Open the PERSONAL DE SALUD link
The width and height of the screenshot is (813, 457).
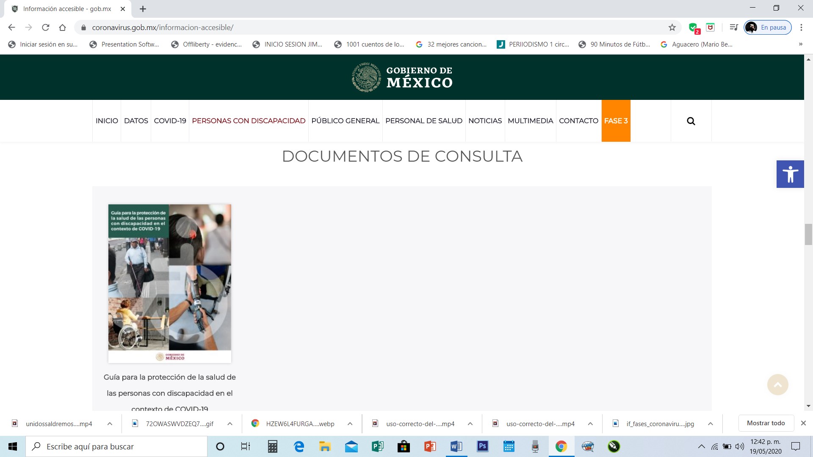tap(424, 121)
